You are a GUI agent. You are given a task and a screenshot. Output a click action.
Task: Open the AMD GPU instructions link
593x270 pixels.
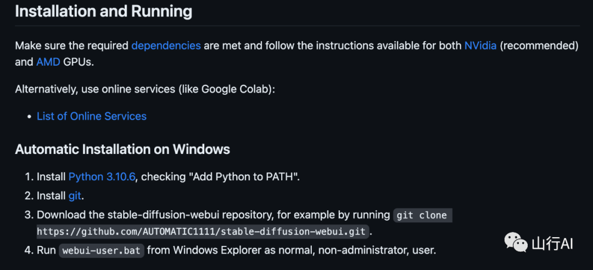coord(48,62)
